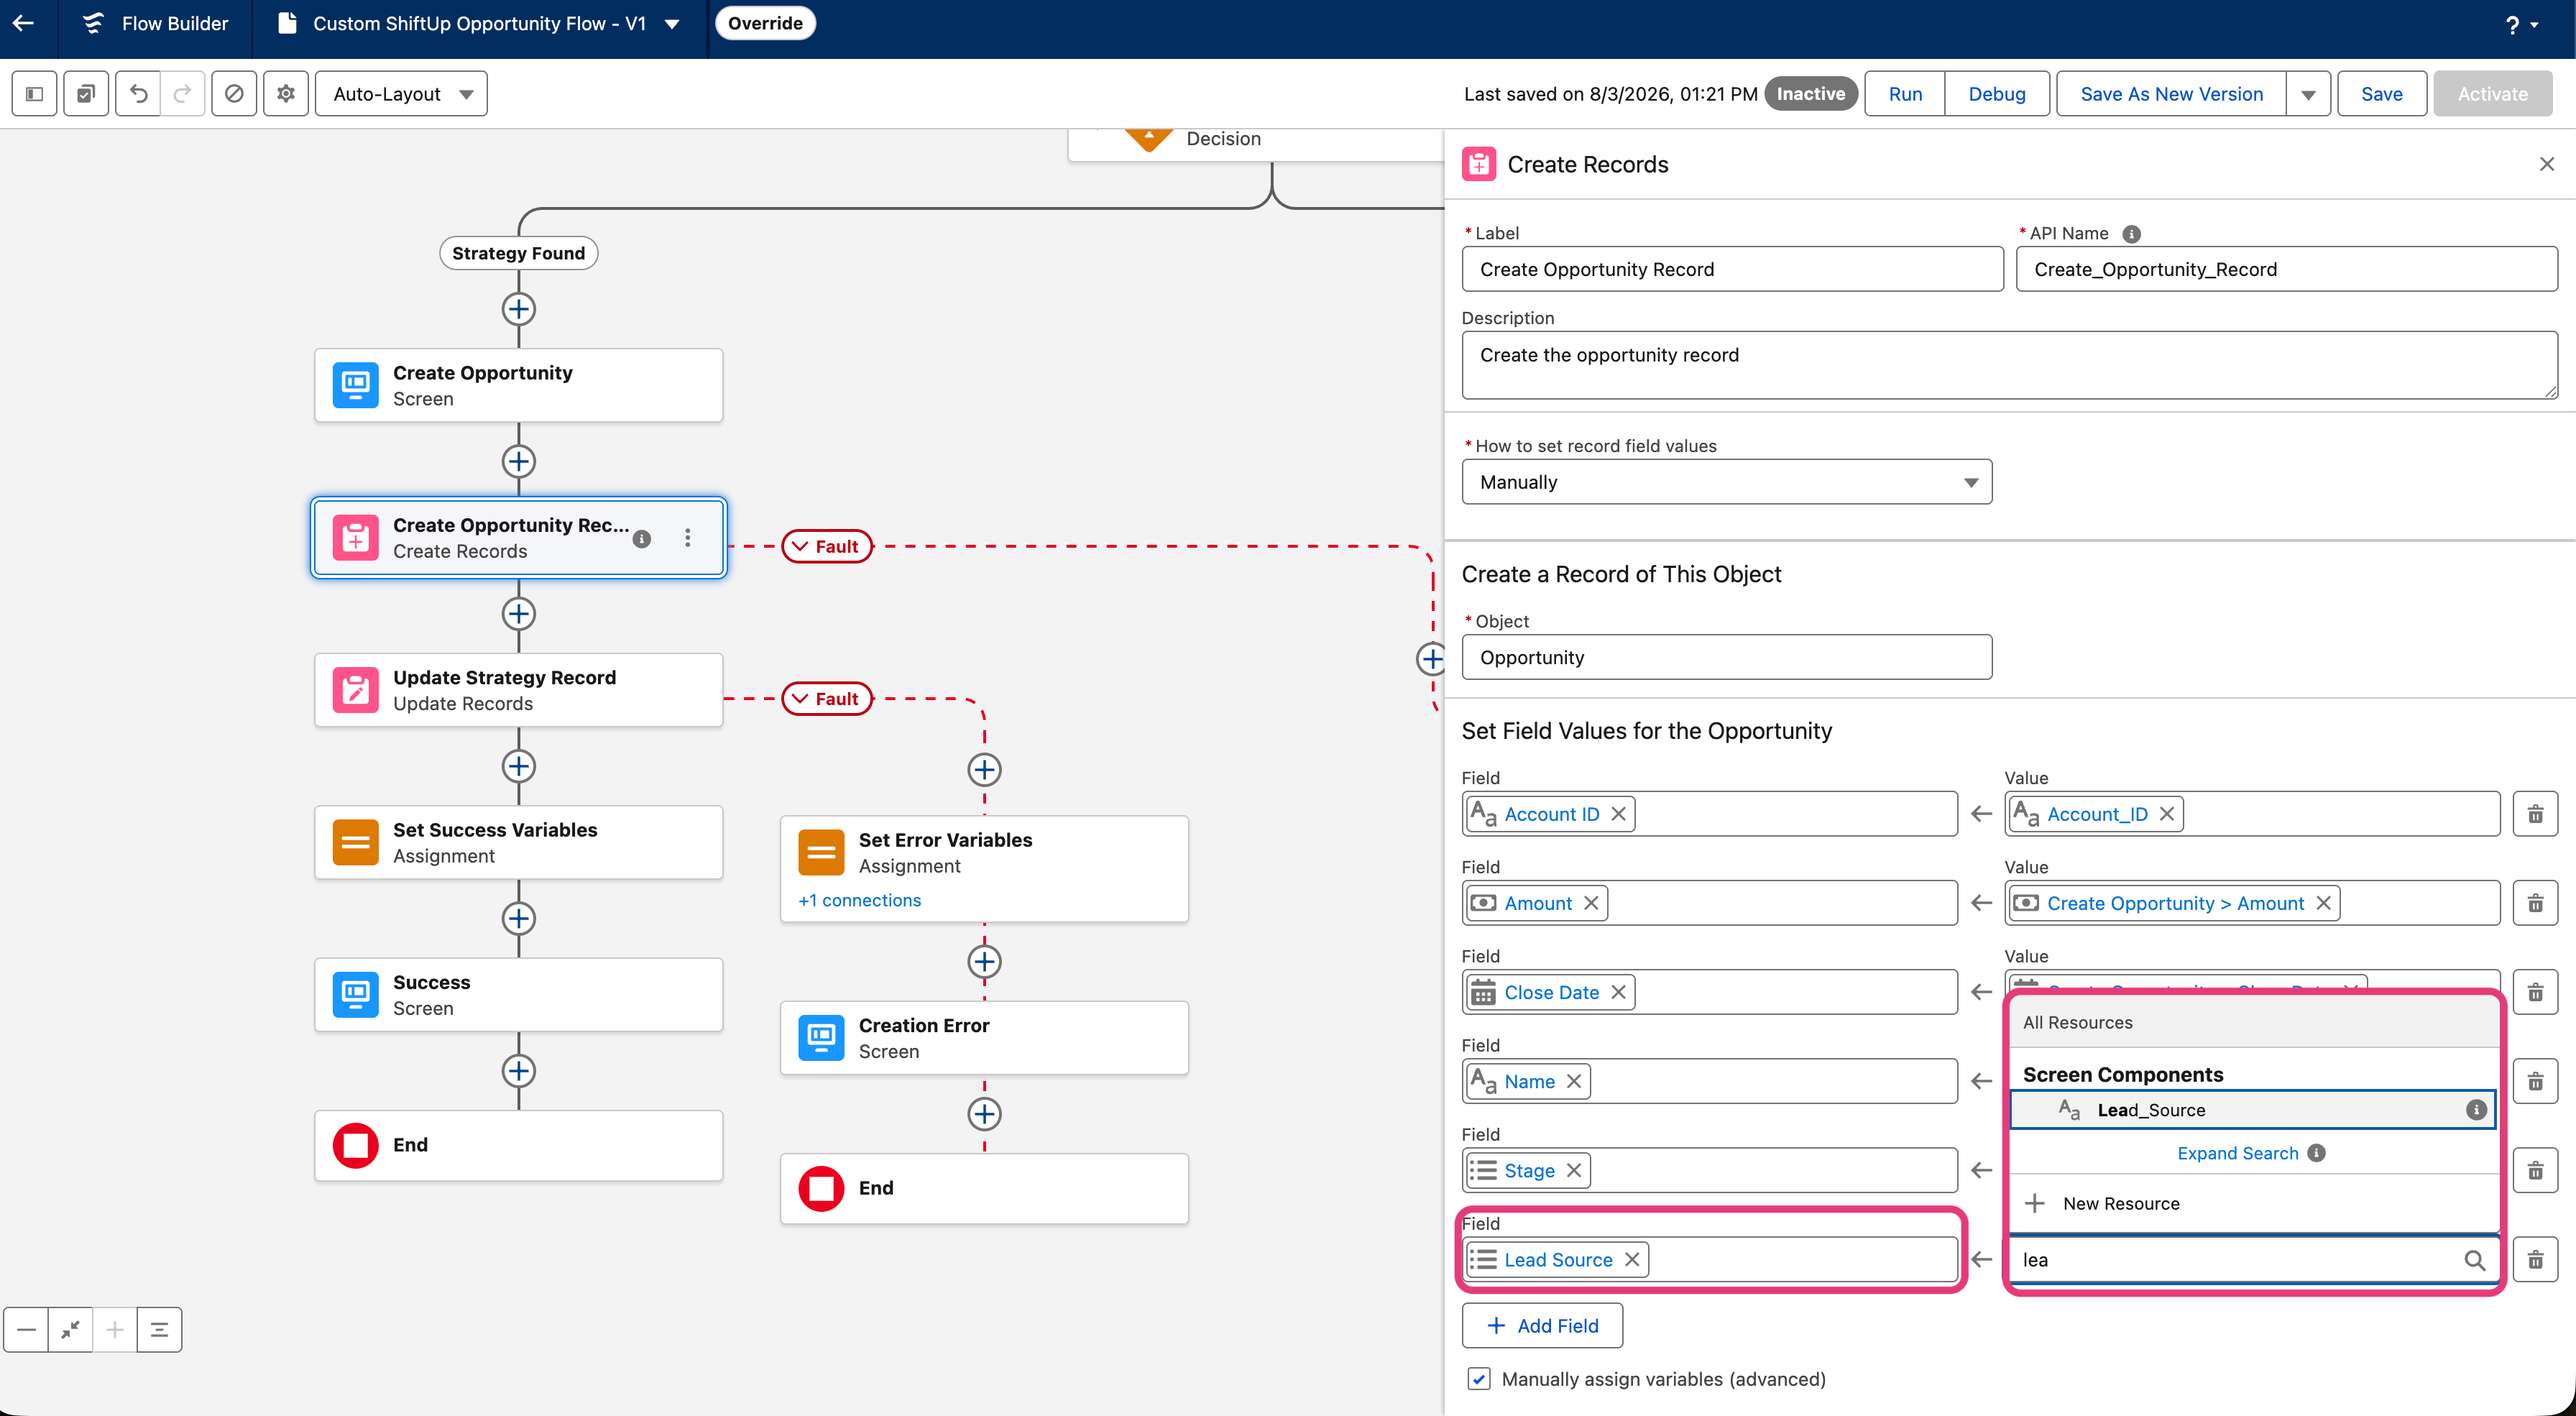Clear the Create Opportunity > Amount value
Screen dimensions: 2576x1416
[2324, 903]
